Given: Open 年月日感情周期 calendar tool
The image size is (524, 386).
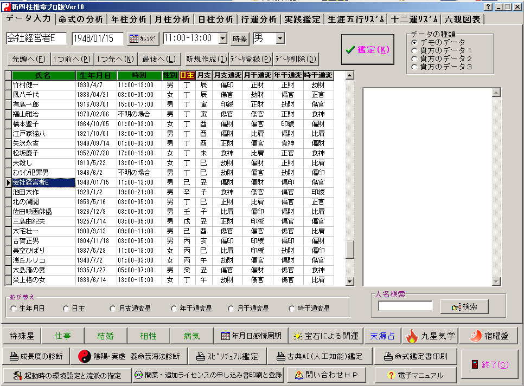Looking at the screenshot, I should [x=251, y=336].
